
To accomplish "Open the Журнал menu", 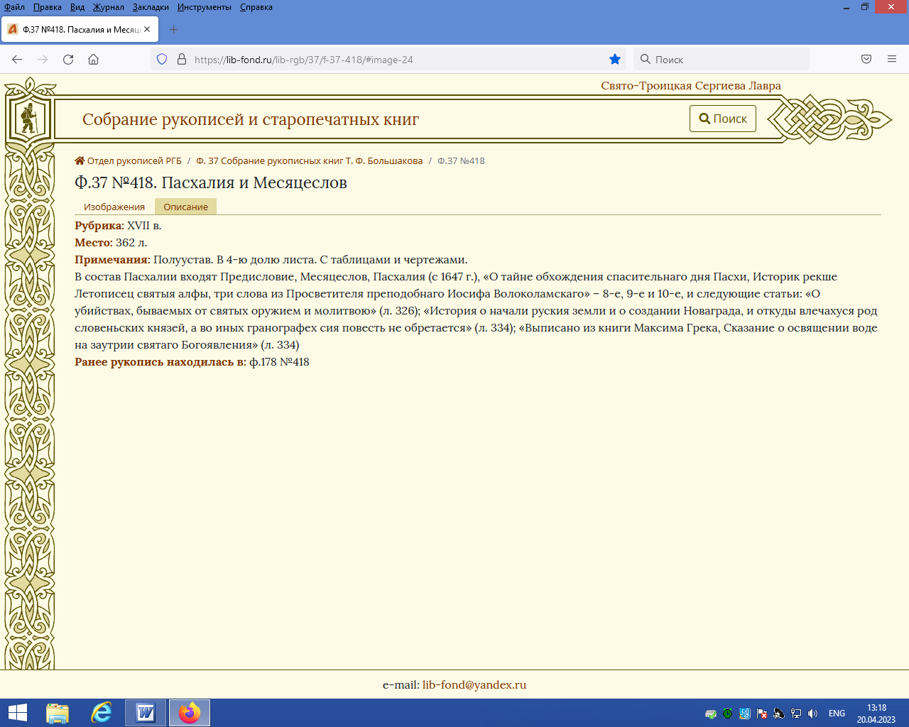I will [x=108, y=7].
